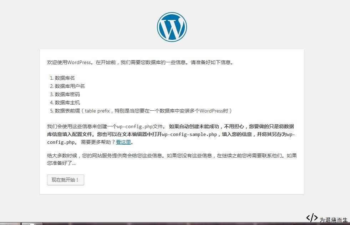Click the WordPress logo
Viewport: 350px width, 225px height.
coord(172,27)
